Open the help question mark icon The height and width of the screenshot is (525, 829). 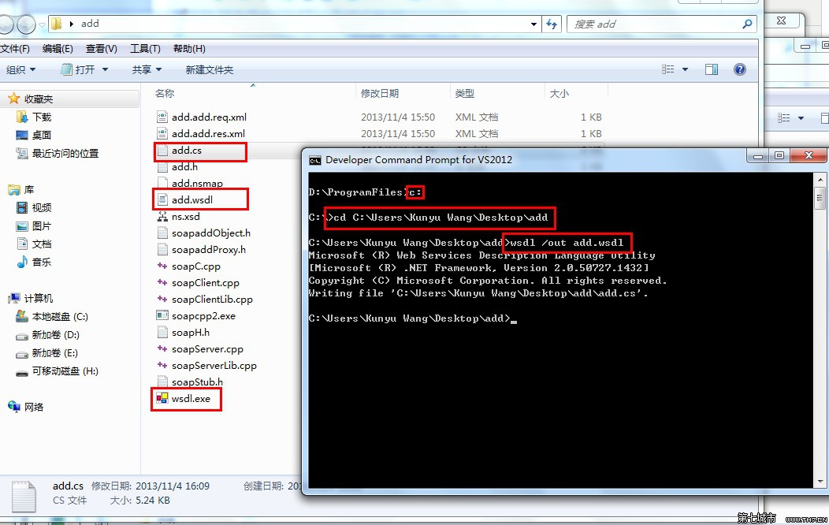click(x=740, y=69)
